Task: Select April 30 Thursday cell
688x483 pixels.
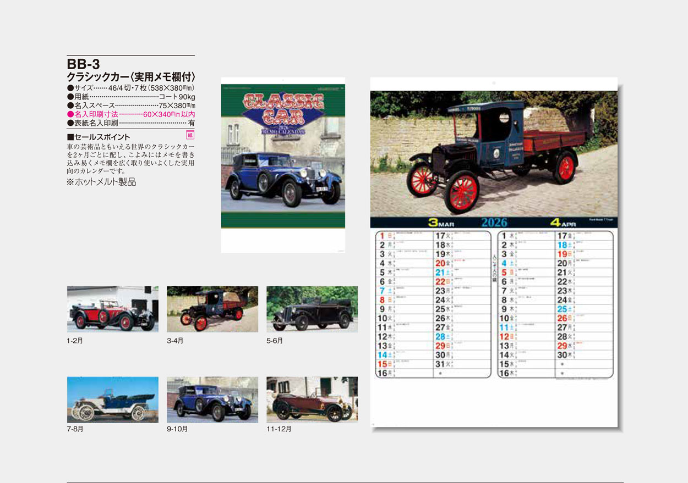Action: pos(585,355)
